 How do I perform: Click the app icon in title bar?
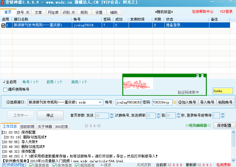point(3,3)
